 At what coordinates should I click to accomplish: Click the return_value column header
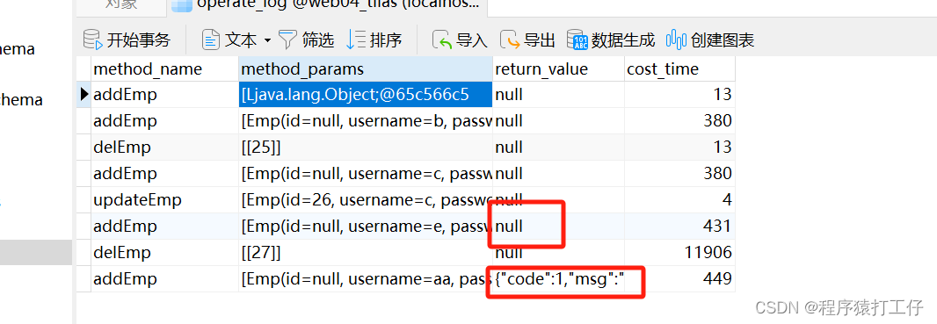pyautogui.click(x=559, y=69)
